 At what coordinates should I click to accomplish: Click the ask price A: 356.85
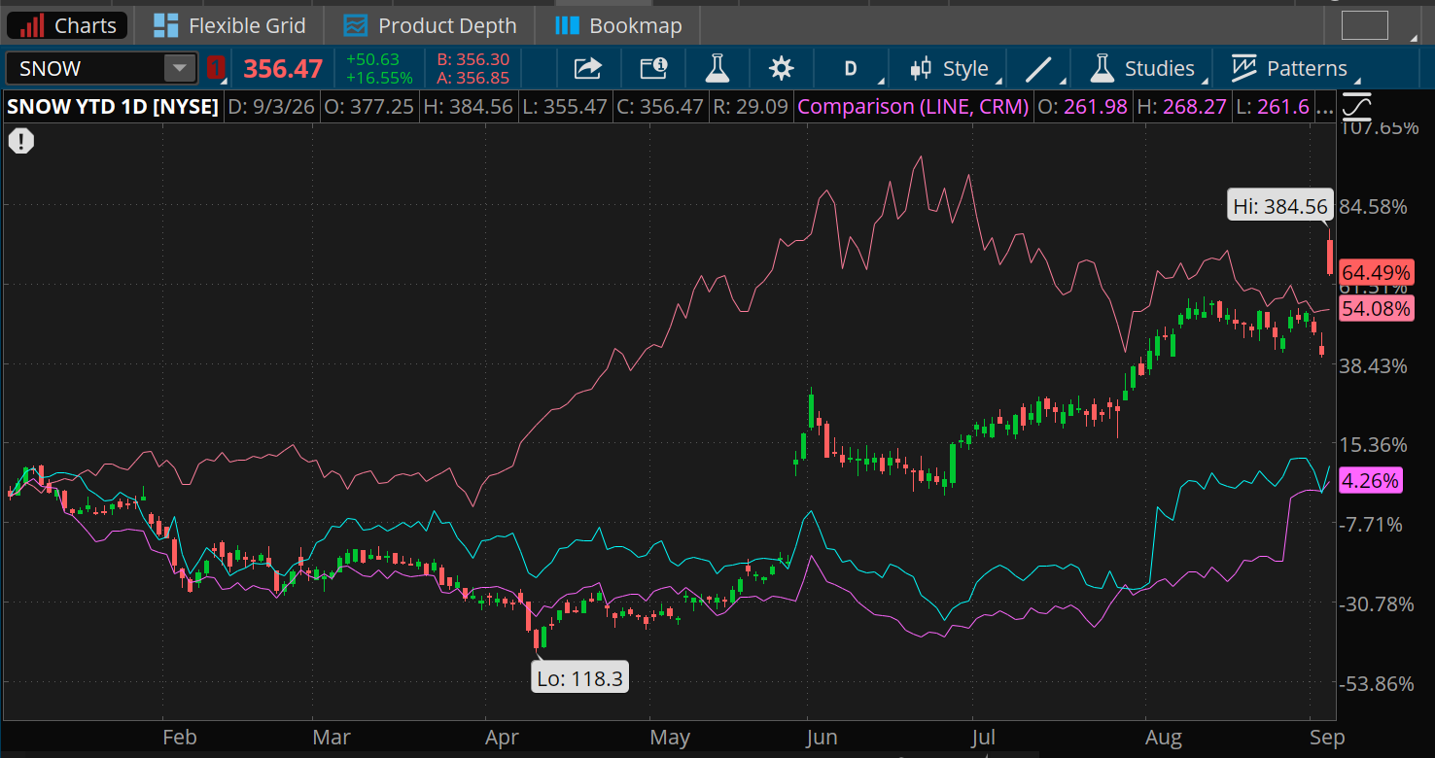pos(473,78)
